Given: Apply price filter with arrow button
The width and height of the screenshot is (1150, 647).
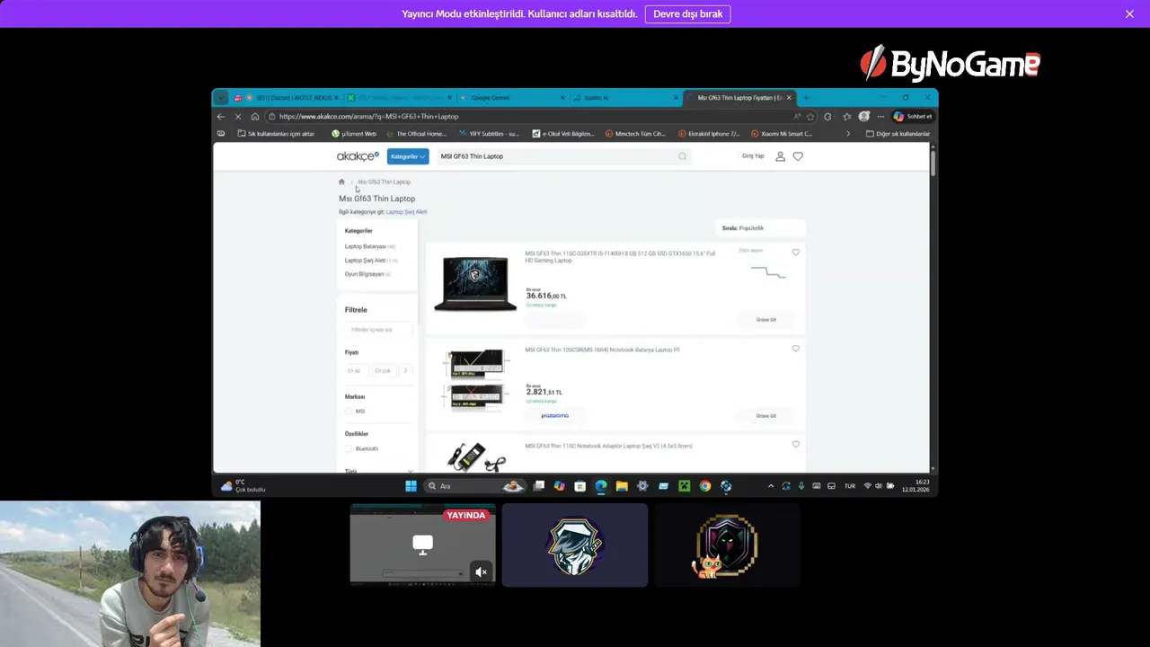Looking at the screenshot, I should tap(405, 370).
